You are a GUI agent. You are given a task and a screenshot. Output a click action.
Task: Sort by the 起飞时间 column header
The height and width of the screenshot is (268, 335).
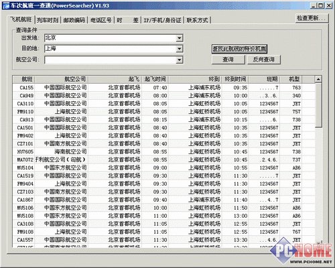[155, 79]
